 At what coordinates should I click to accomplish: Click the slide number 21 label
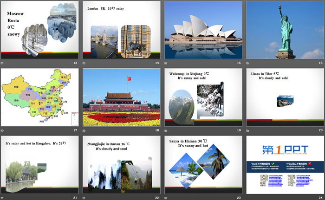pyautogui.click(x=75, y=198)
